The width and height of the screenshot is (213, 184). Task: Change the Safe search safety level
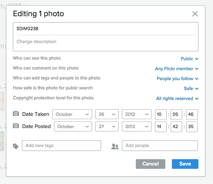tap(191, 89)
